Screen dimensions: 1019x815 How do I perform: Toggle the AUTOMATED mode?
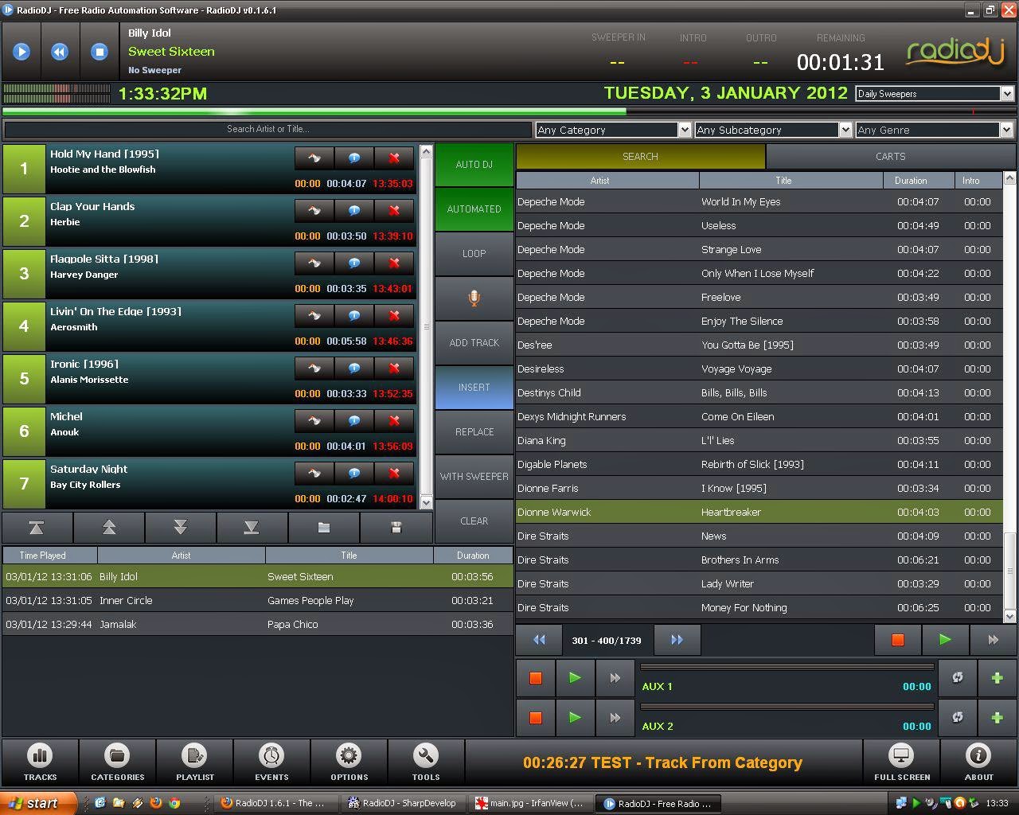click(474, 209)
